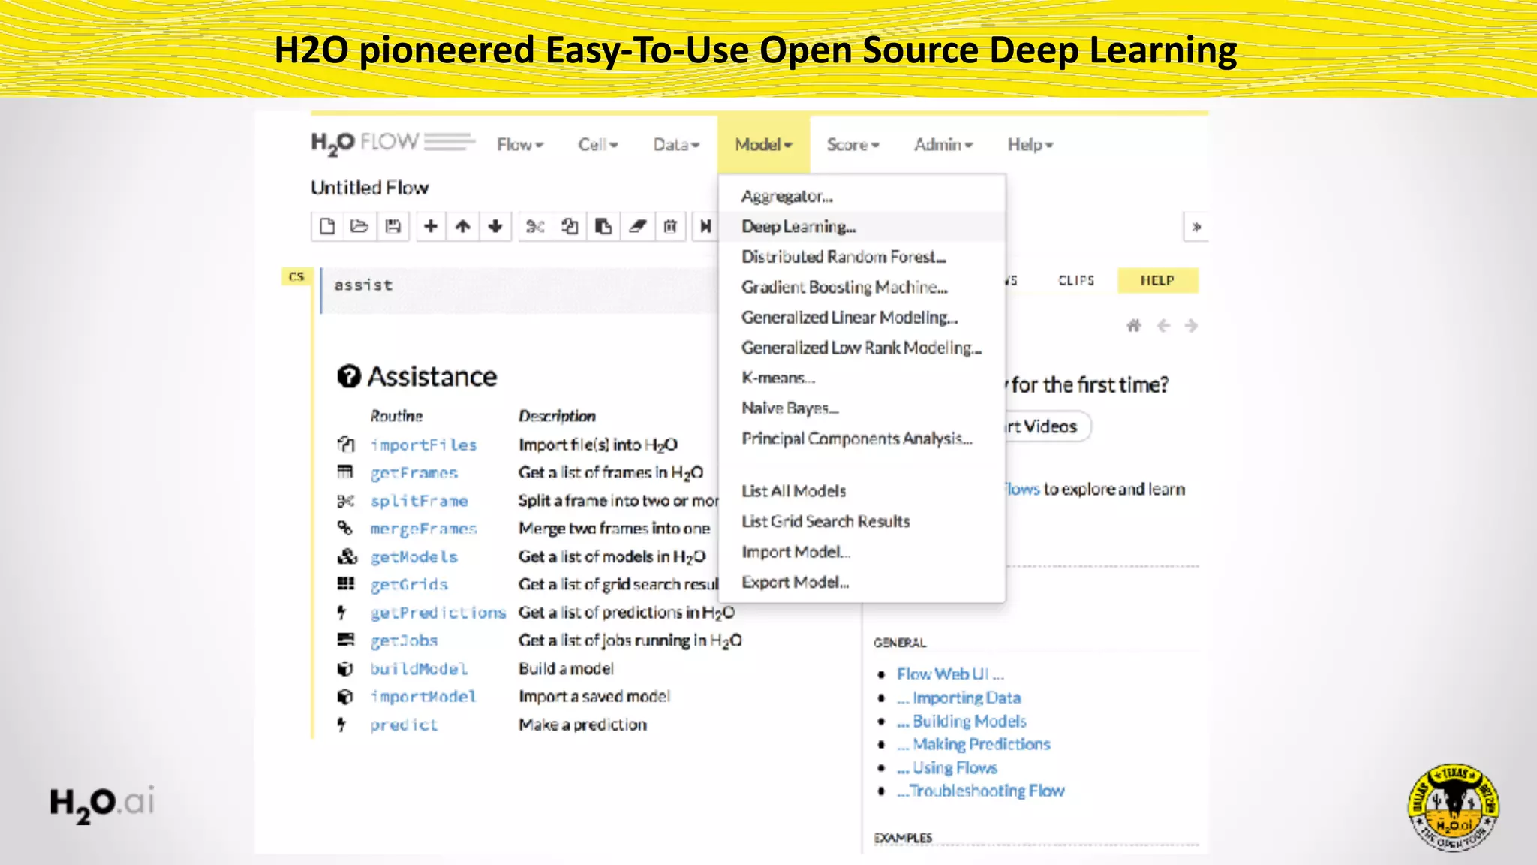Clear cell with the eraser icon
1537x865 pixels.
[637, 226]
